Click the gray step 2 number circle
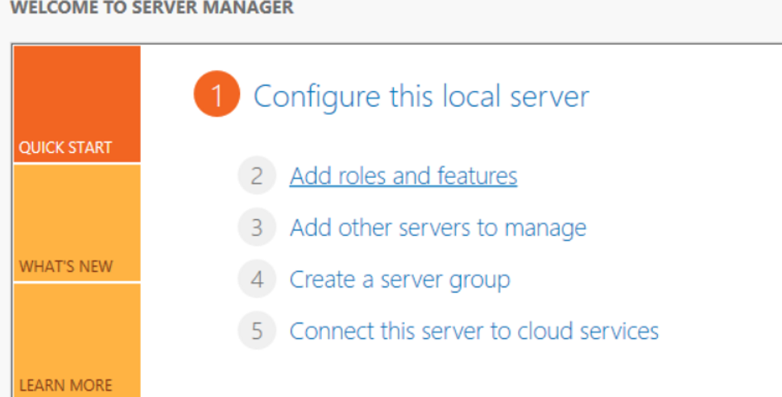 [257, 175]
